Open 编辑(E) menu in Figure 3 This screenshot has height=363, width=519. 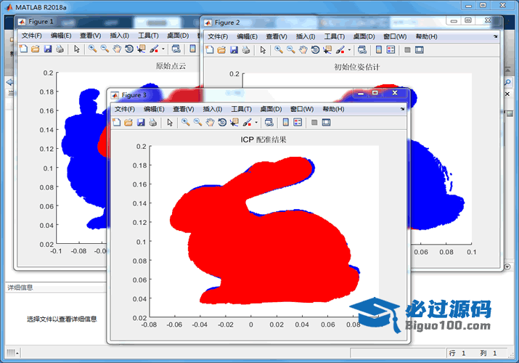pyautogui.click(x=154, y=109)
